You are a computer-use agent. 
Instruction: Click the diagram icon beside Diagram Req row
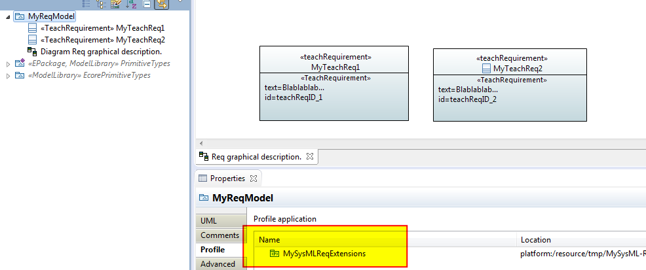point(32,52)
